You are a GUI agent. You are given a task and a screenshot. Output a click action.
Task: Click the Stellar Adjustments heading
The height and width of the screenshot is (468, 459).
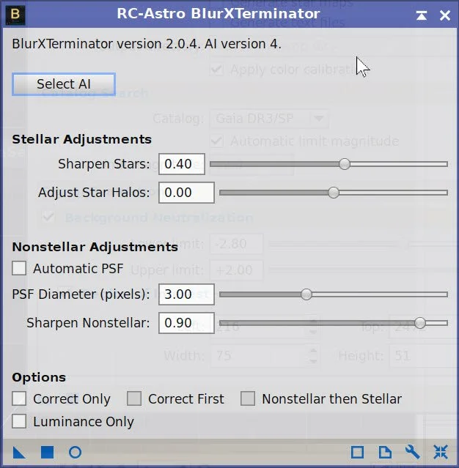[x=81, y=139]
